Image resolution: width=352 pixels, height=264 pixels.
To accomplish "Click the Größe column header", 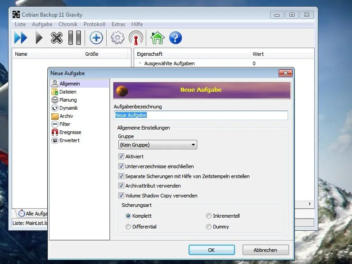I will coord(105,54).
